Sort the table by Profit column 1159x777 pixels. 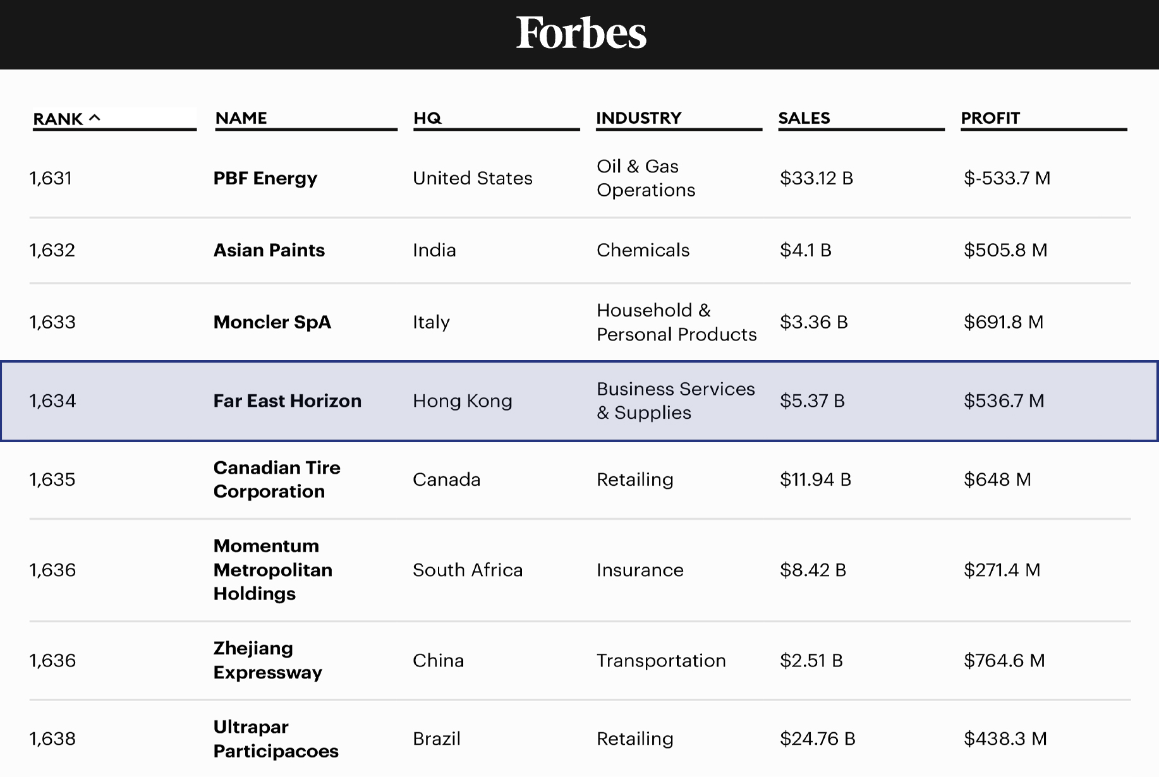990,118
